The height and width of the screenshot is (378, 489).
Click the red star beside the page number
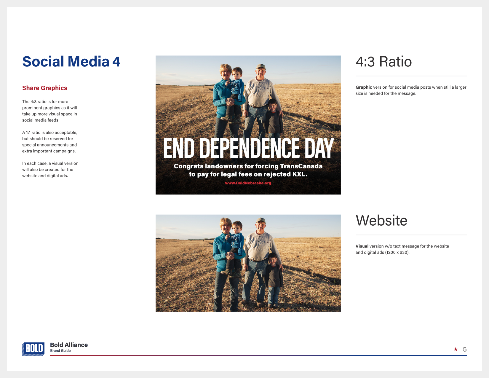click(x=456, y=349)
